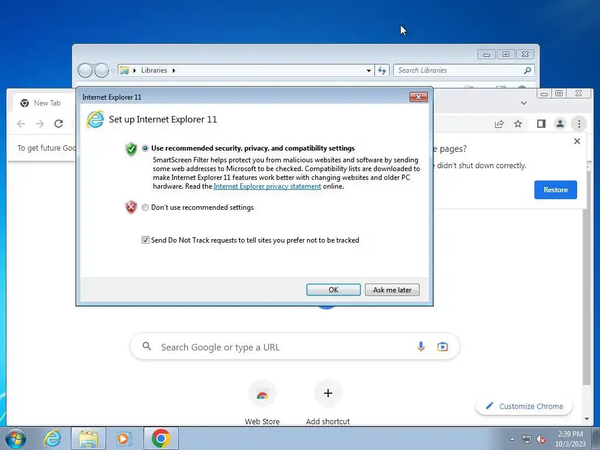Choose Ask me later button
The height and width of the screenshot is (450, 600).
point(392,289)
